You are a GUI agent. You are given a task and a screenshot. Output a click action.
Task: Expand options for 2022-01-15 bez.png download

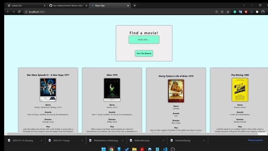coord(41,141)
